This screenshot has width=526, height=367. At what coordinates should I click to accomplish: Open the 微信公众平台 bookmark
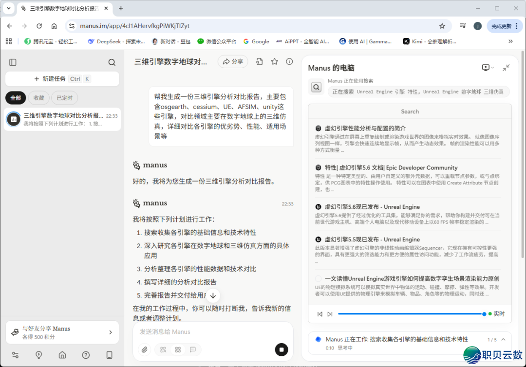click(217, 41)
